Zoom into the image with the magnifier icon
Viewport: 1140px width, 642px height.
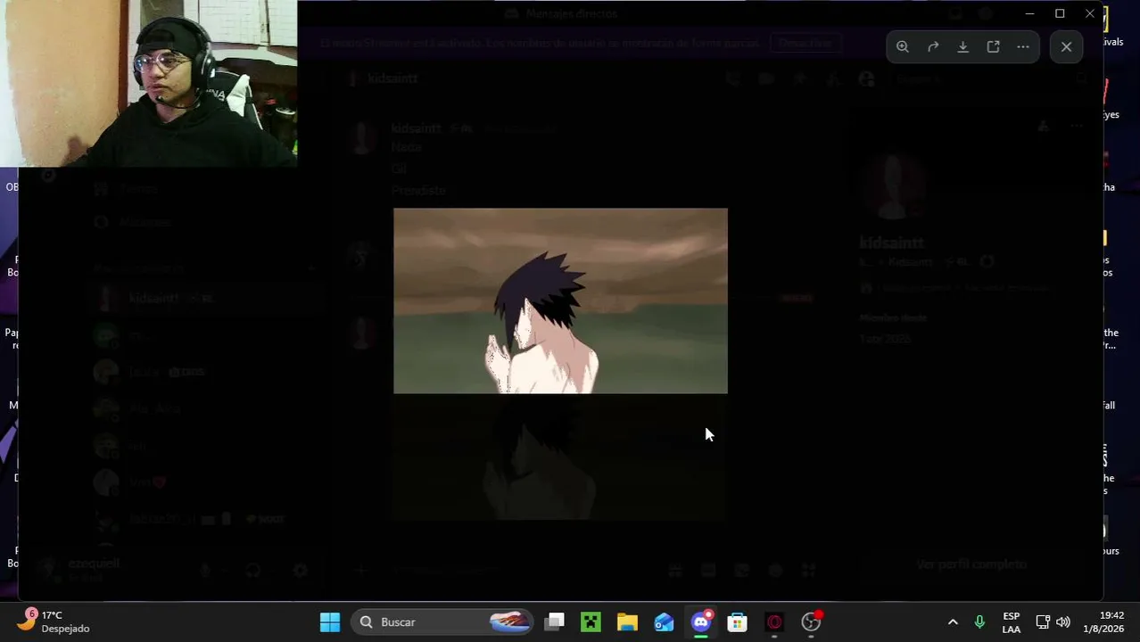[903, 46]
